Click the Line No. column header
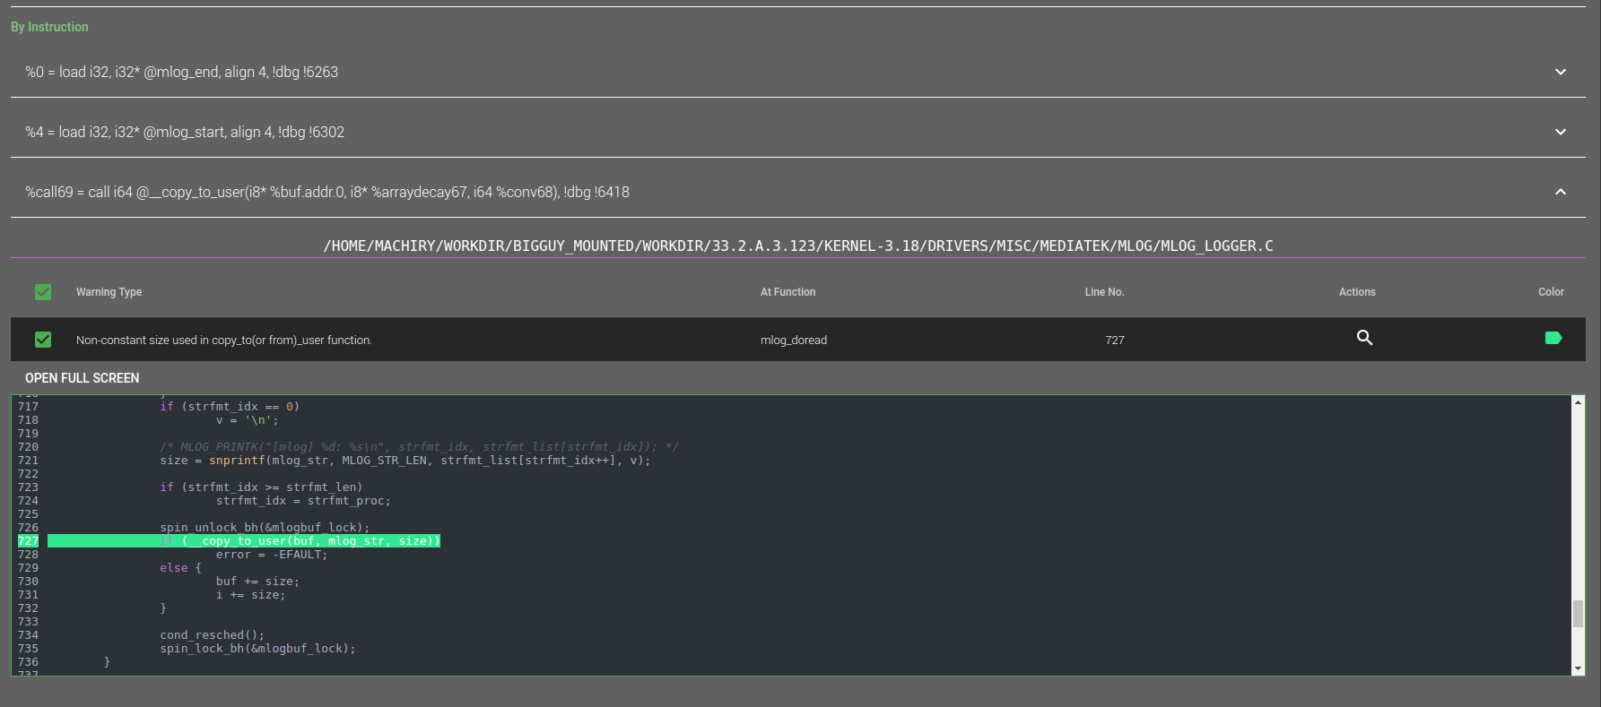Screen dimensions: 1601x707 click(1105, 292)
